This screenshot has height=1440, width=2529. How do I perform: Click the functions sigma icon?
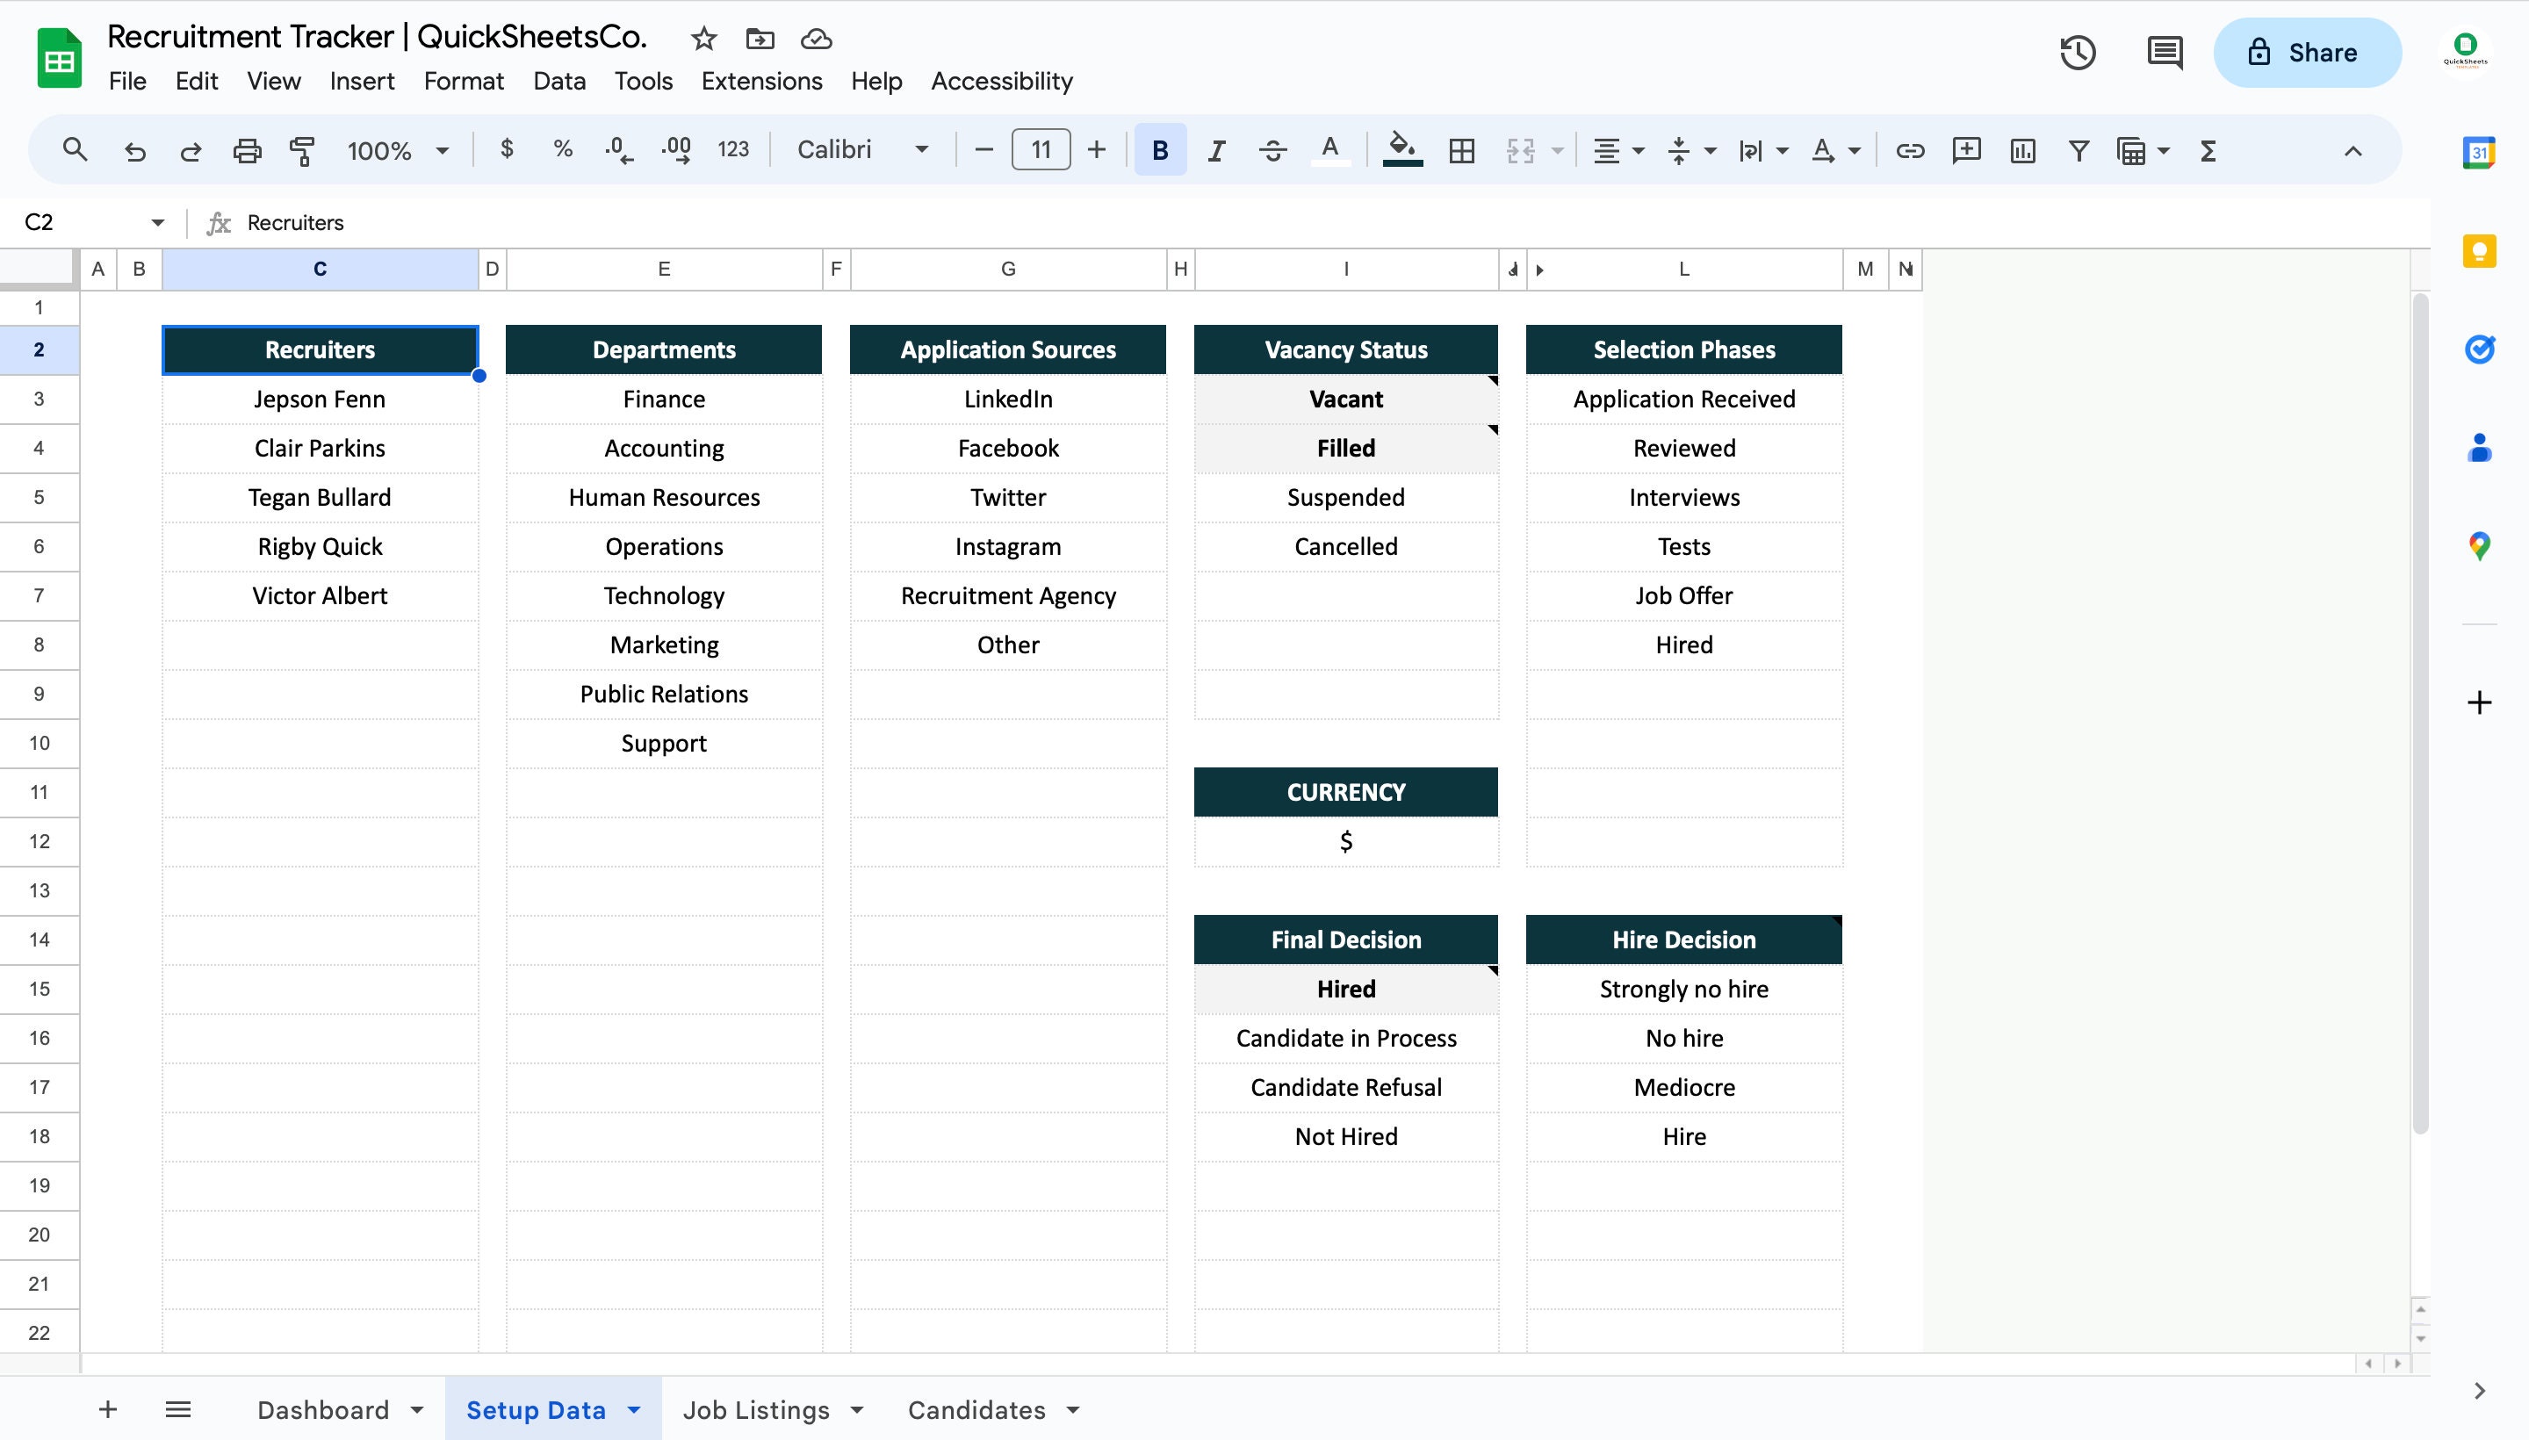pyautogui.click(x=2207, y=150)
